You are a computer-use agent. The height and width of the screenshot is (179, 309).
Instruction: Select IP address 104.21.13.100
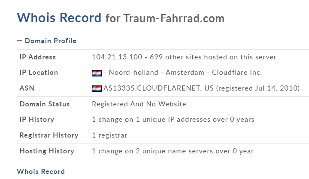pyautogui.click(x=117, y=57)
